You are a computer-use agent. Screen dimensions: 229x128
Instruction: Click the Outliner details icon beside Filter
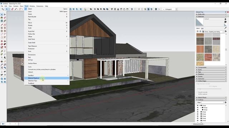click(225, 102)
